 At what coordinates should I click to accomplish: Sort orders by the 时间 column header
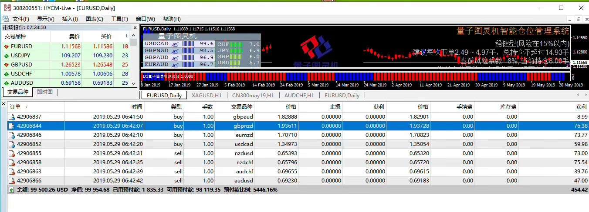[x=105, y=107]
